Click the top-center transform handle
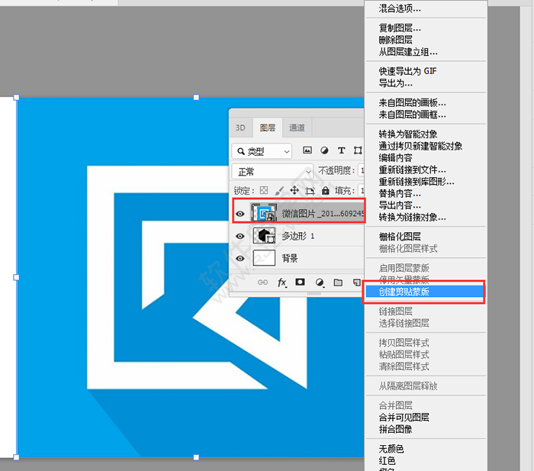 coord(196,98)
